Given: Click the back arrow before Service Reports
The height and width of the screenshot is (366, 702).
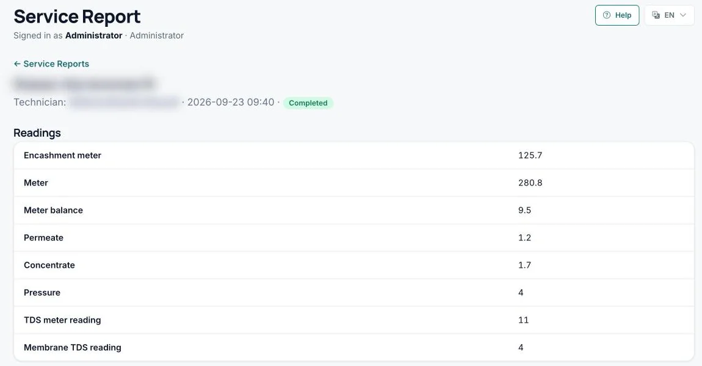Looking at the screenshot, I should (17, 64).
